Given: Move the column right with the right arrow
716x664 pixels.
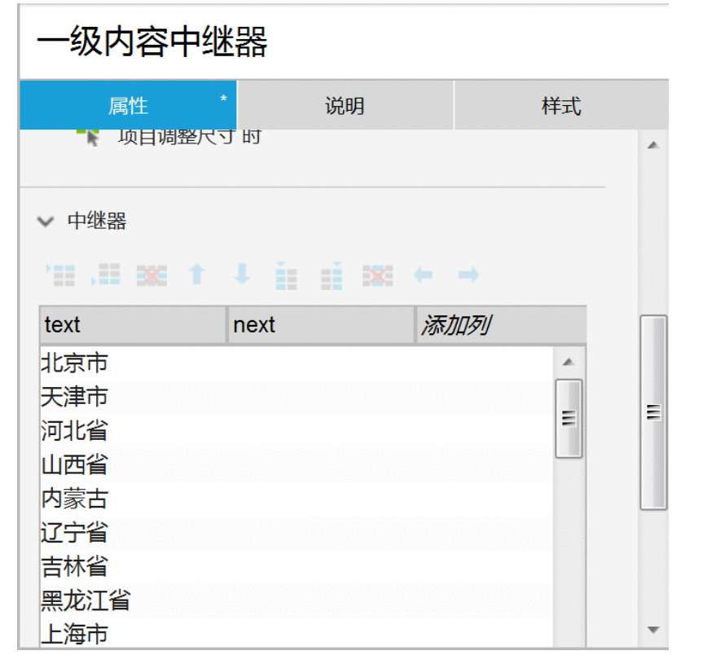Looking at the screenshot, I should click(x=468, y=275).
